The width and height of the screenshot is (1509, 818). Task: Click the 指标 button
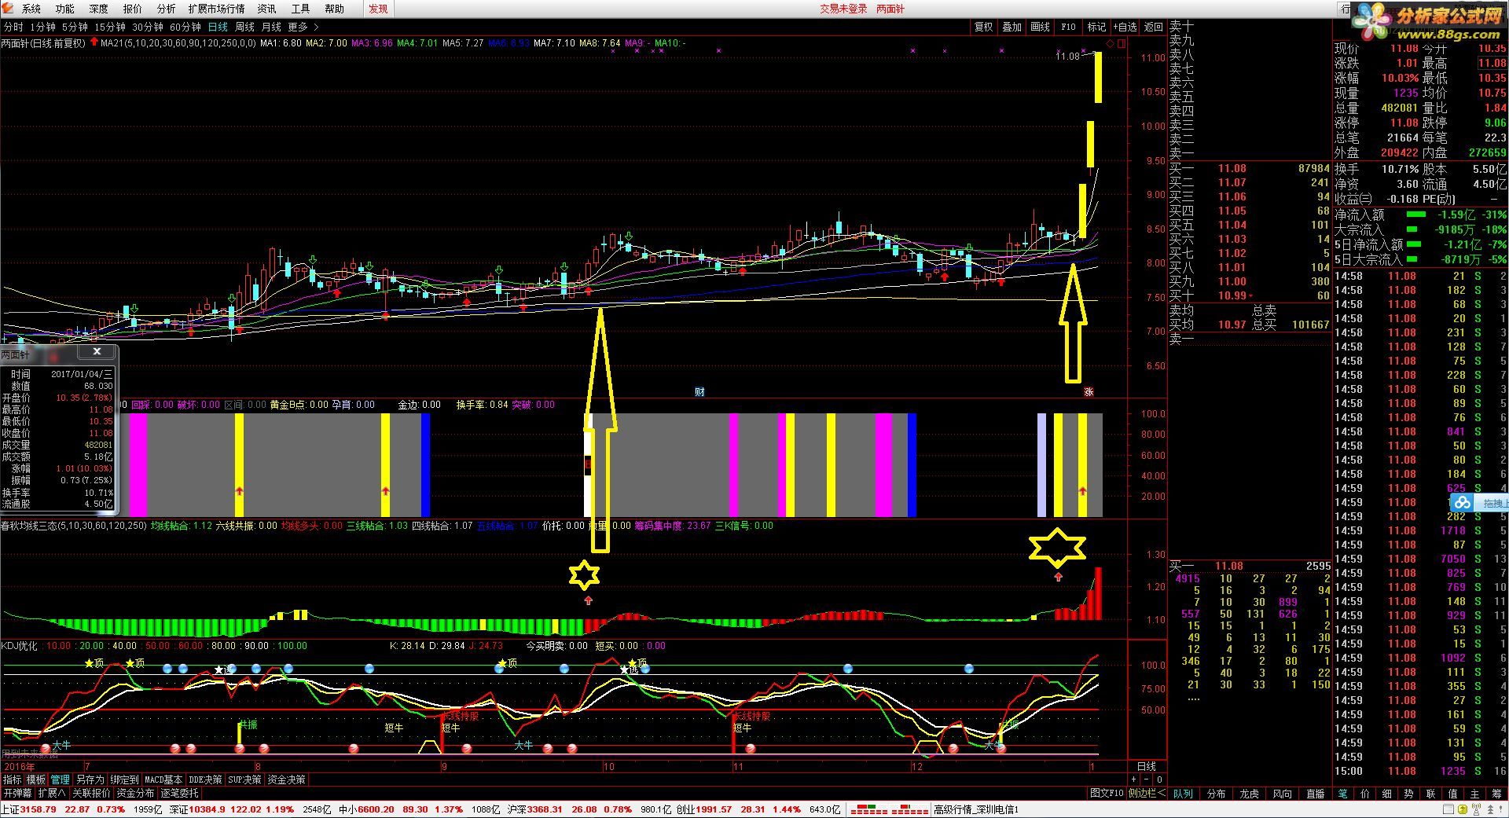point(13,779)
